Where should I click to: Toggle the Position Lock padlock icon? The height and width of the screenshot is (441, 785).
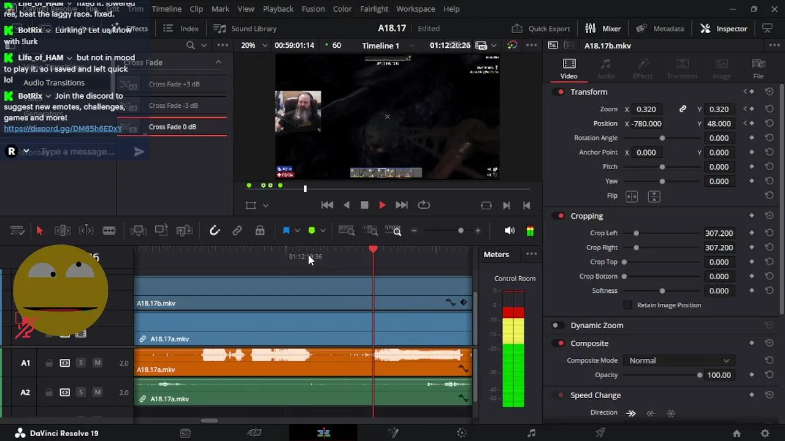point(260,231)
